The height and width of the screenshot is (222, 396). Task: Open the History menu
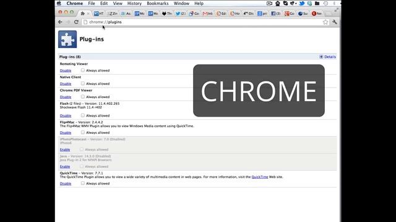pyautogui.click(x=134, y=4)
